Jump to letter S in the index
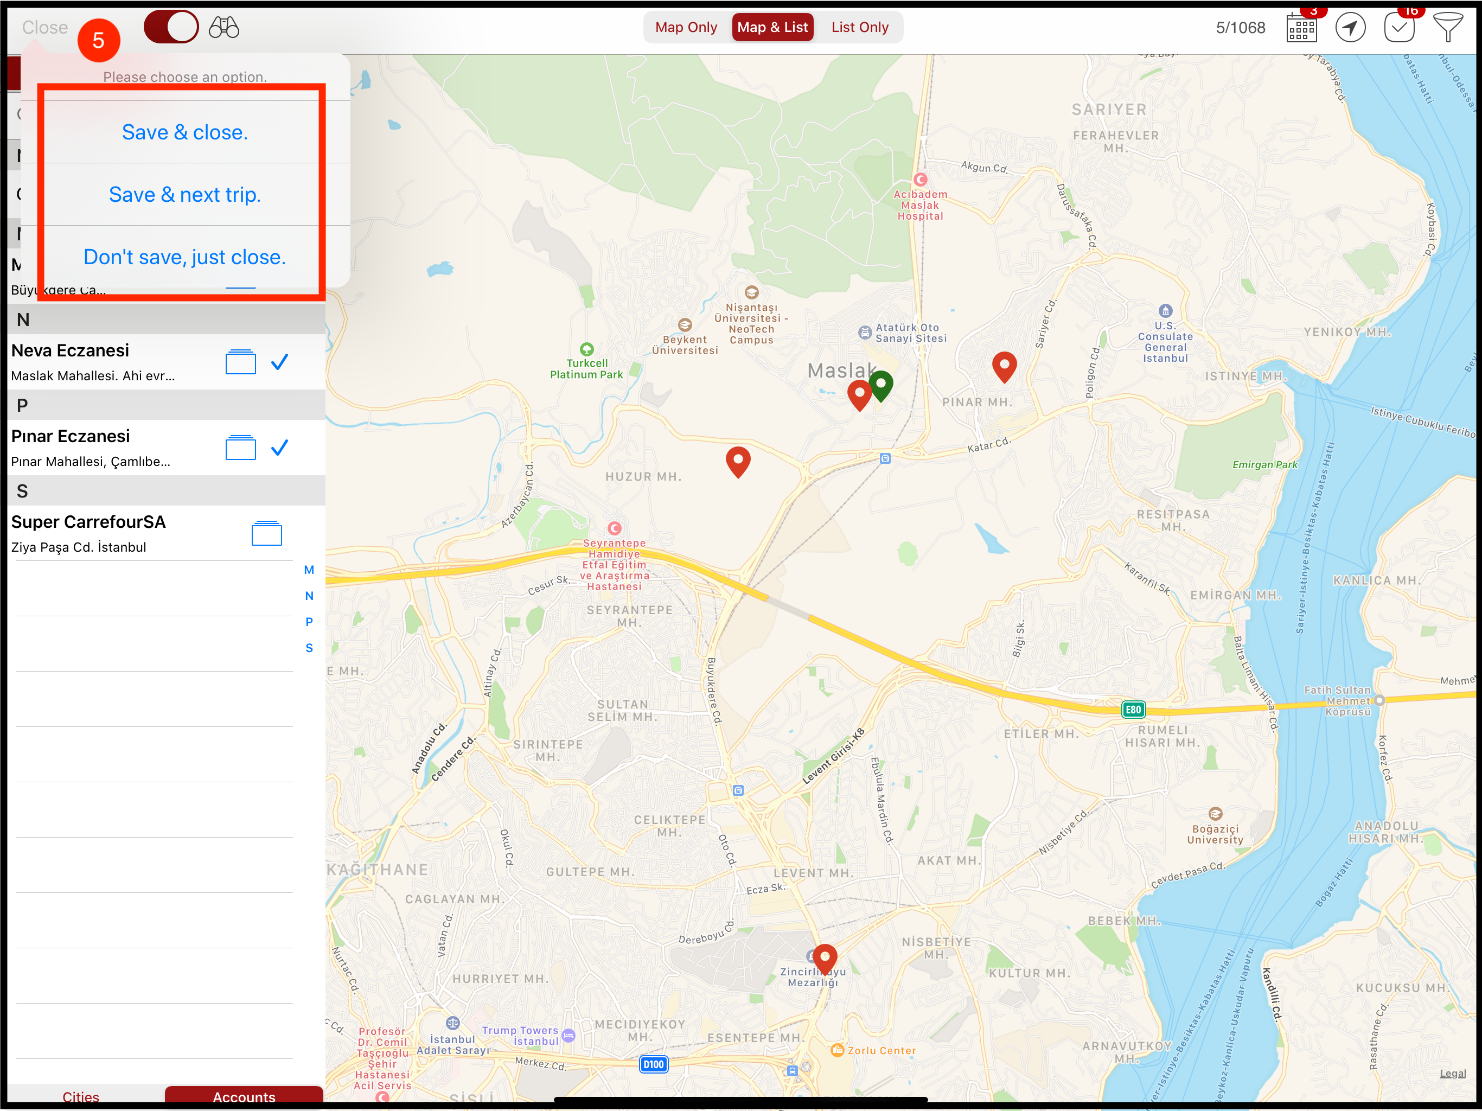The height and width of the screenshot is (1111, 1482). [x=309, y=647]
